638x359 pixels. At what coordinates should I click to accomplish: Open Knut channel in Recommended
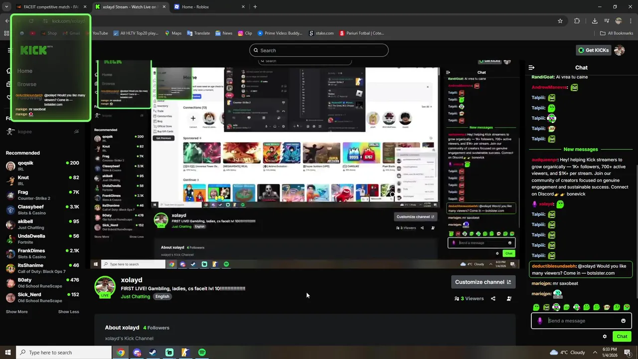[x=42, y=180]
